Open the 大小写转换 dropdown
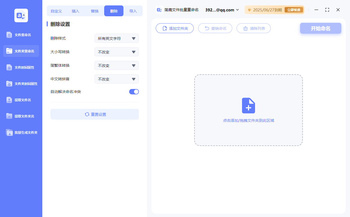The height and width of the screenshot is (217, 350). coord(117,52)
